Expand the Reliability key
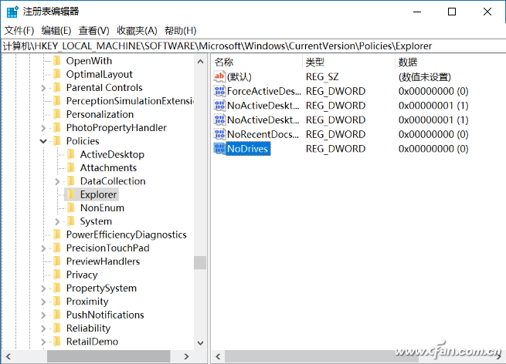The height and width of the screenshot is (364, 506). pos(43,329)
